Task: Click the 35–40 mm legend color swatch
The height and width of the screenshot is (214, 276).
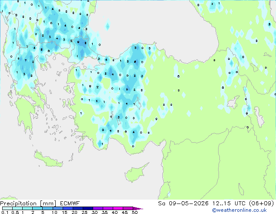Action: pyautogui.click(x=108, y=208)
